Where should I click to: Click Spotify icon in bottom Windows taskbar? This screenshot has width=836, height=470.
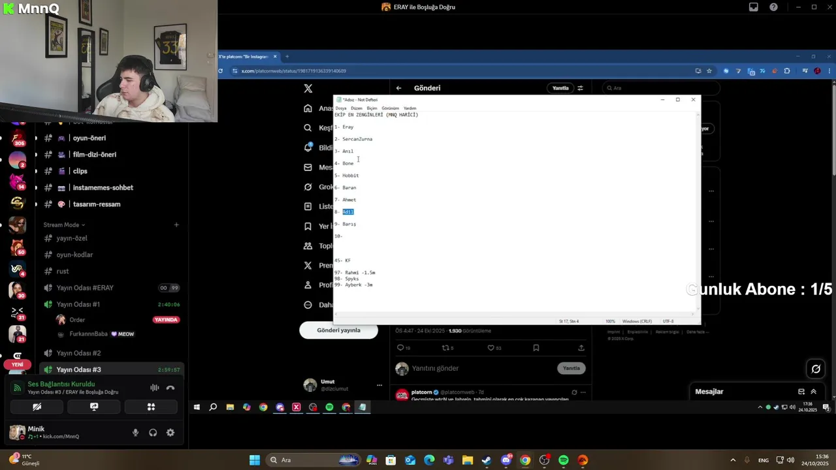click(x=564, y=460)
